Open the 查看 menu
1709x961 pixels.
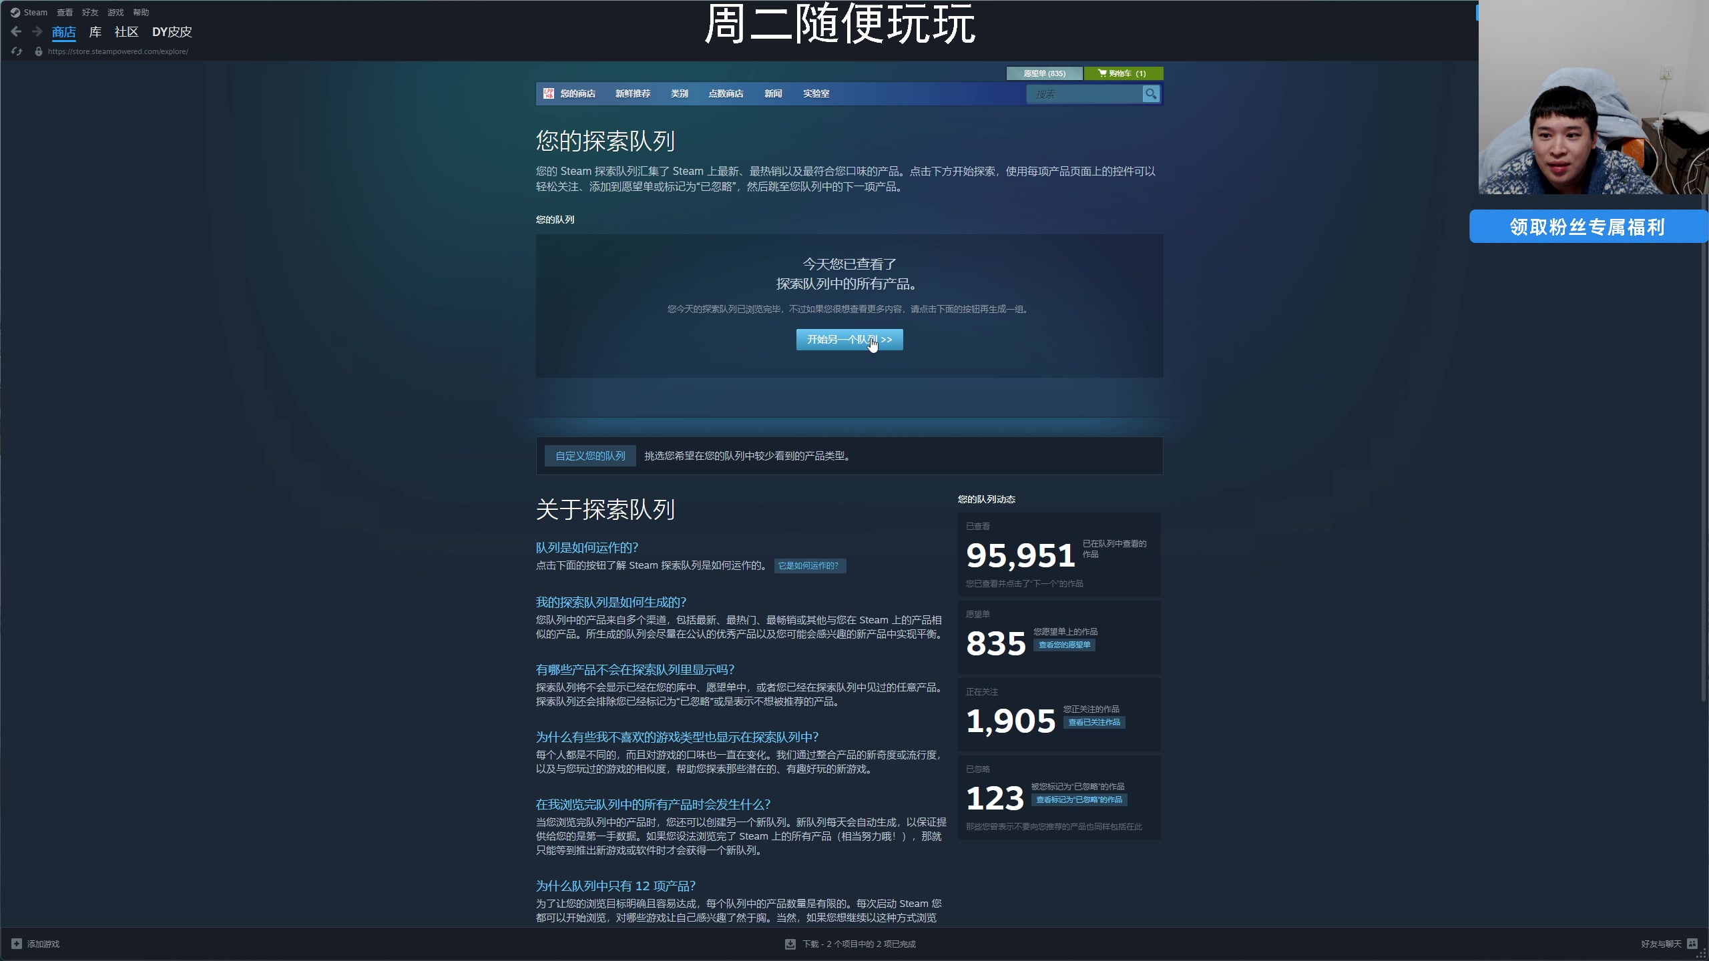pos(65,12)
